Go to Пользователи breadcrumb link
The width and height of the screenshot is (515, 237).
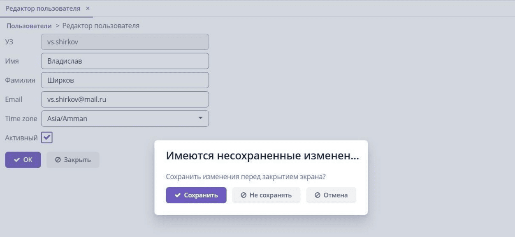point(29,26)
